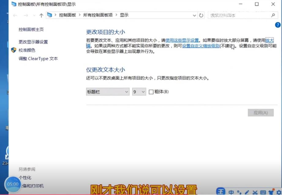282x195 pixels.
Task: Refresh the control panel page
Action: coord(201,16)
